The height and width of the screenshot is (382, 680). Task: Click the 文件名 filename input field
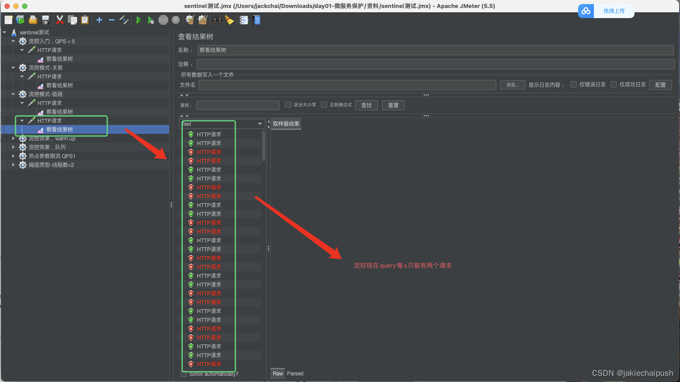(348, 85)
